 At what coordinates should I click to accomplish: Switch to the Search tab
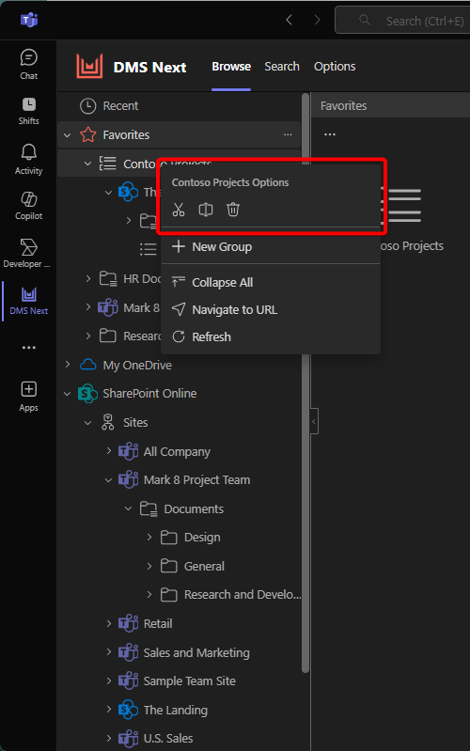[282, 67]
